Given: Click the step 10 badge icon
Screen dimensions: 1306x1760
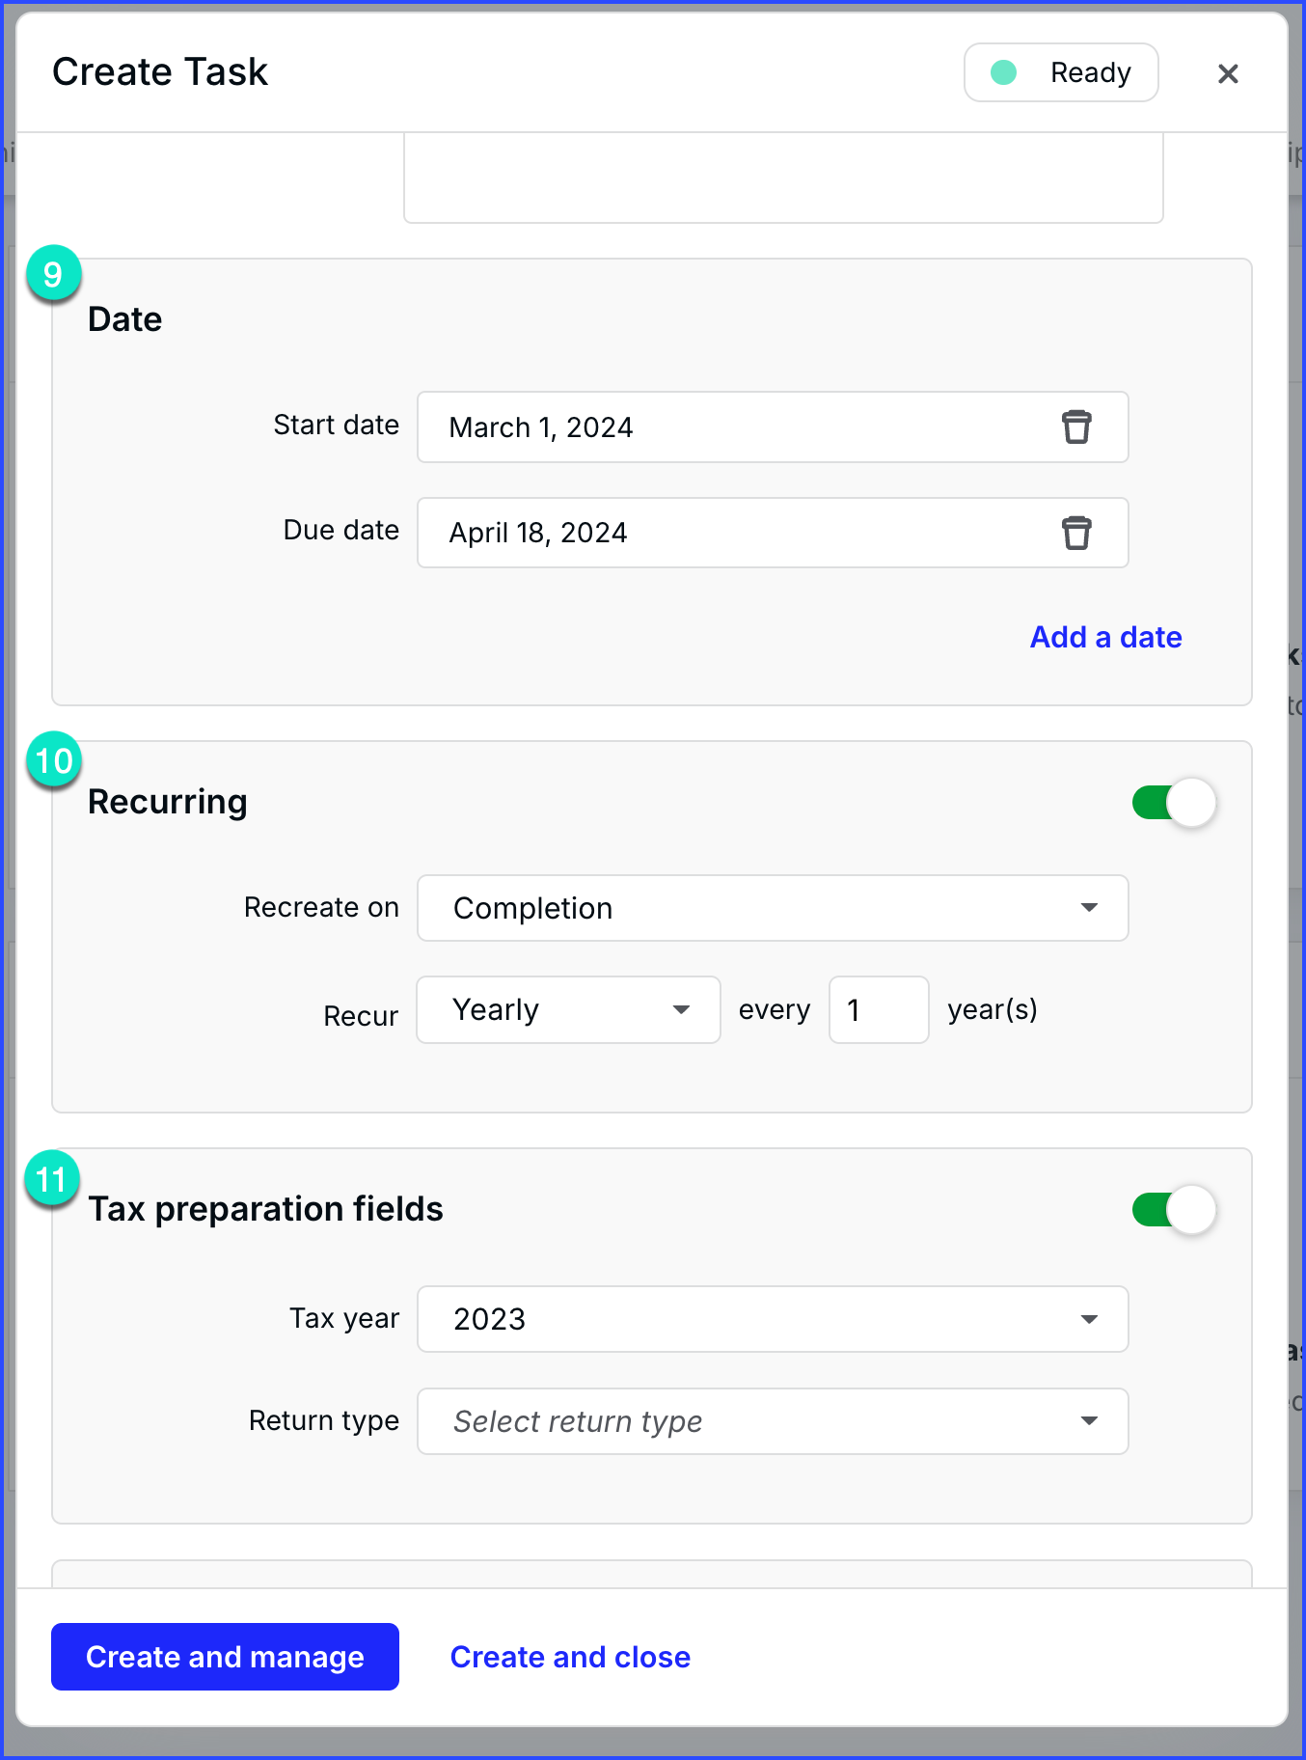Looking at the screenshot, I should (53, 760).
